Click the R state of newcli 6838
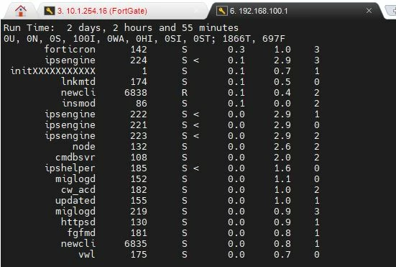 (185, 93)
